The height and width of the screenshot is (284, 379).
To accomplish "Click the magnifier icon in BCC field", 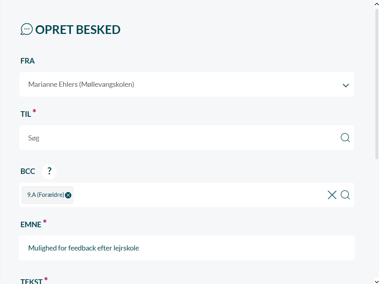I will 345,195.
